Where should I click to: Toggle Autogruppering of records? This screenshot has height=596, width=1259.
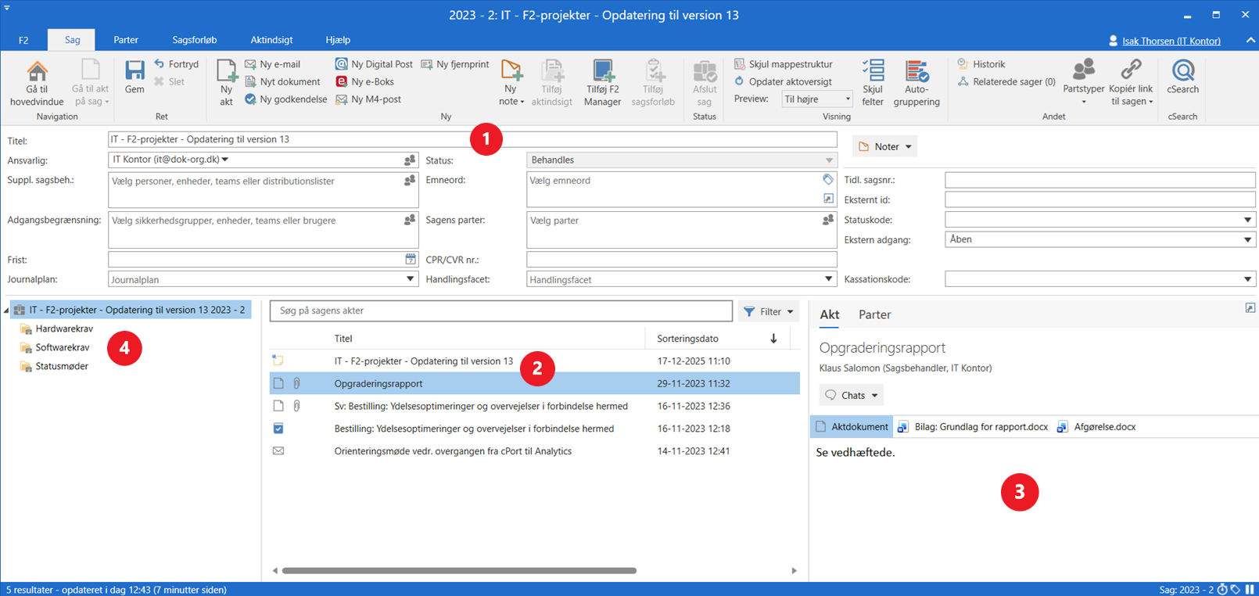coord(916,81)
